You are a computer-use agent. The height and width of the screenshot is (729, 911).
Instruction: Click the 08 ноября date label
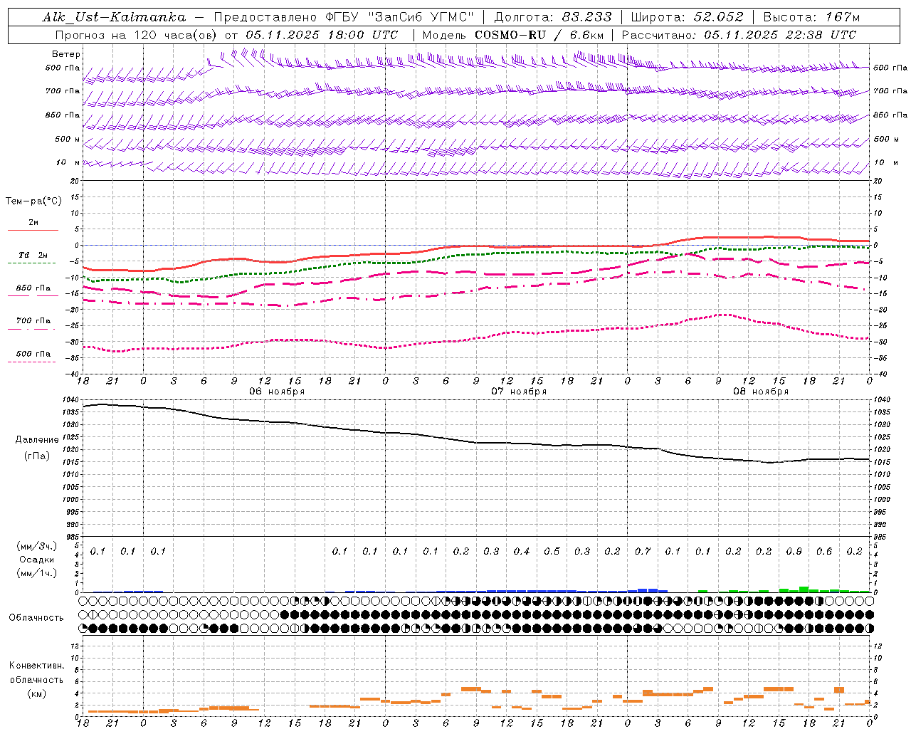click(761, 392)
